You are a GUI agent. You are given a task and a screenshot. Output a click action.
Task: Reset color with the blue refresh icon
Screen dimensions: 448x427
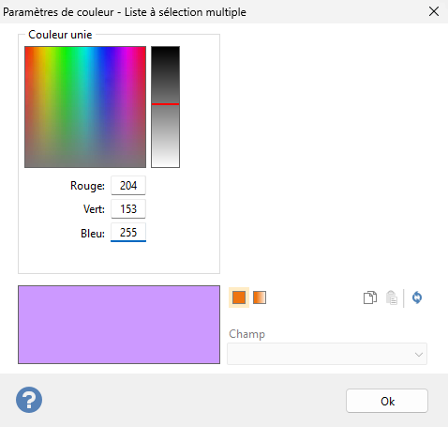(x=417, y=297)
